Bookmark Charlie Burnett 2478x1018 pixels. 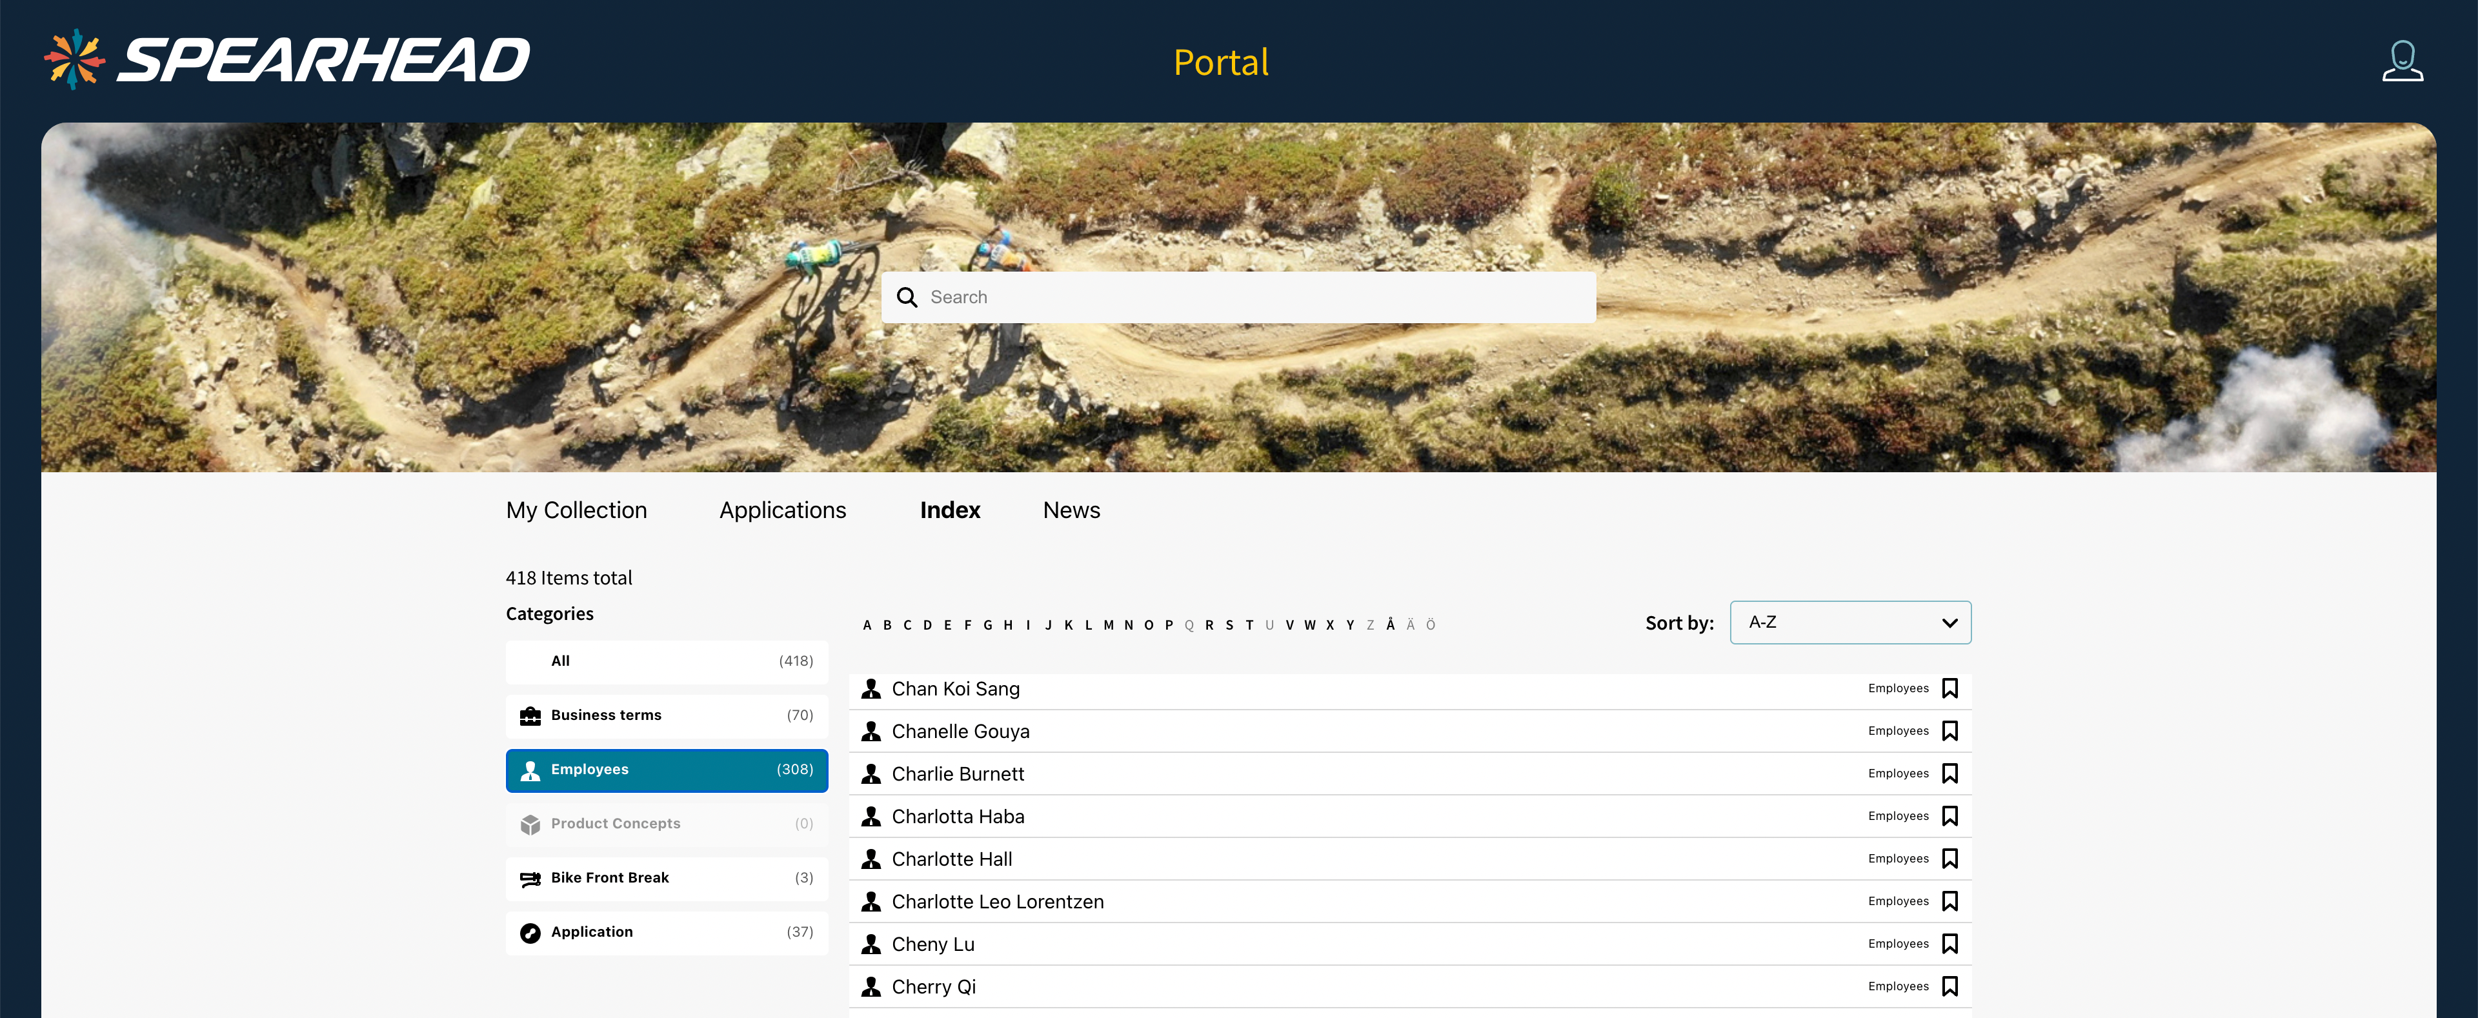click(x=1949, y=773)
